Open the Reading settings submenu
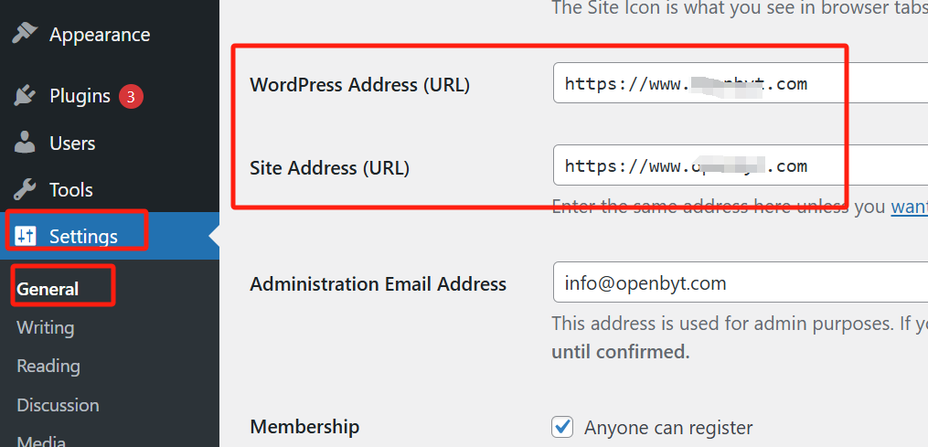Image resolution: width=928 pixels, height=447 pixels. pos(48,366)
